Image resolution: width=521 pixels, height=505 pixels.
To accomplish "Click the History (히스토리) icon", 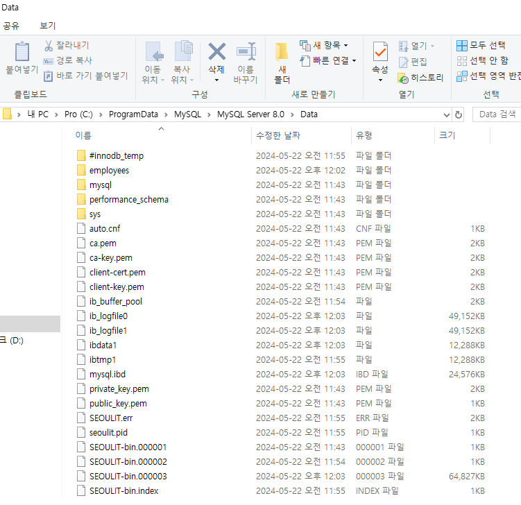I will [x=402, y=78].
